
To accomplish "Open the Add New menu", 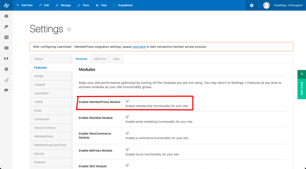I will (x=25, y=5).
